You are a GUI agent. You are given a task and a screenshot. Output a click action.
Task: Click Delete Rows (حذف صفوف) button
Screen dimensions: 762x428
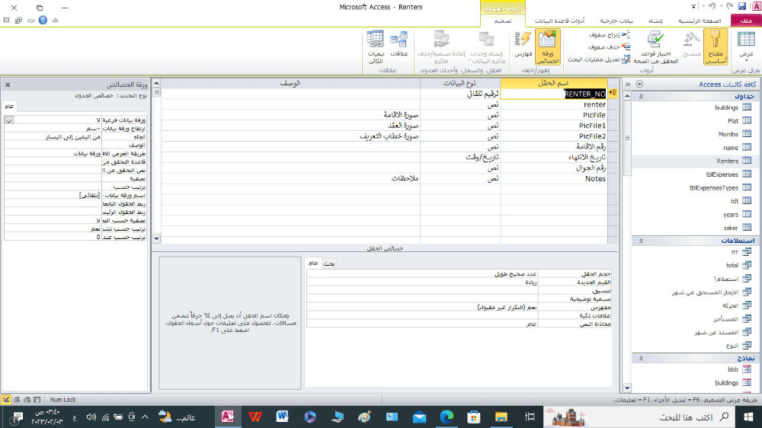(x=608, y=46)
